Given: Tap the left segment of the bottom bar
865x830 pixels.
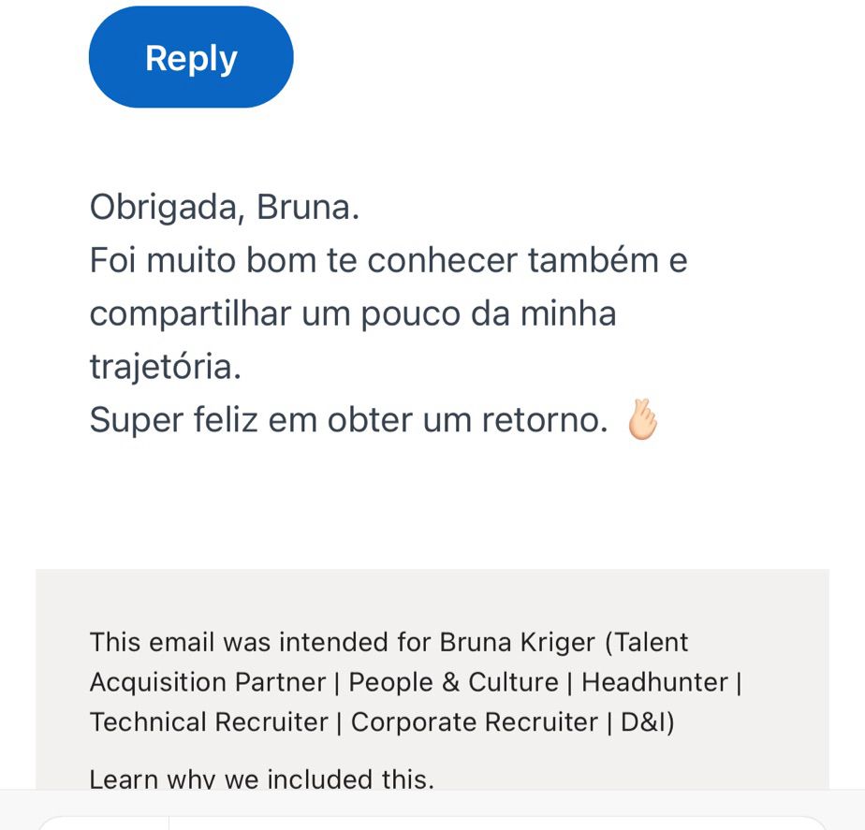Looking at the screenshot, I should [103, 823].
